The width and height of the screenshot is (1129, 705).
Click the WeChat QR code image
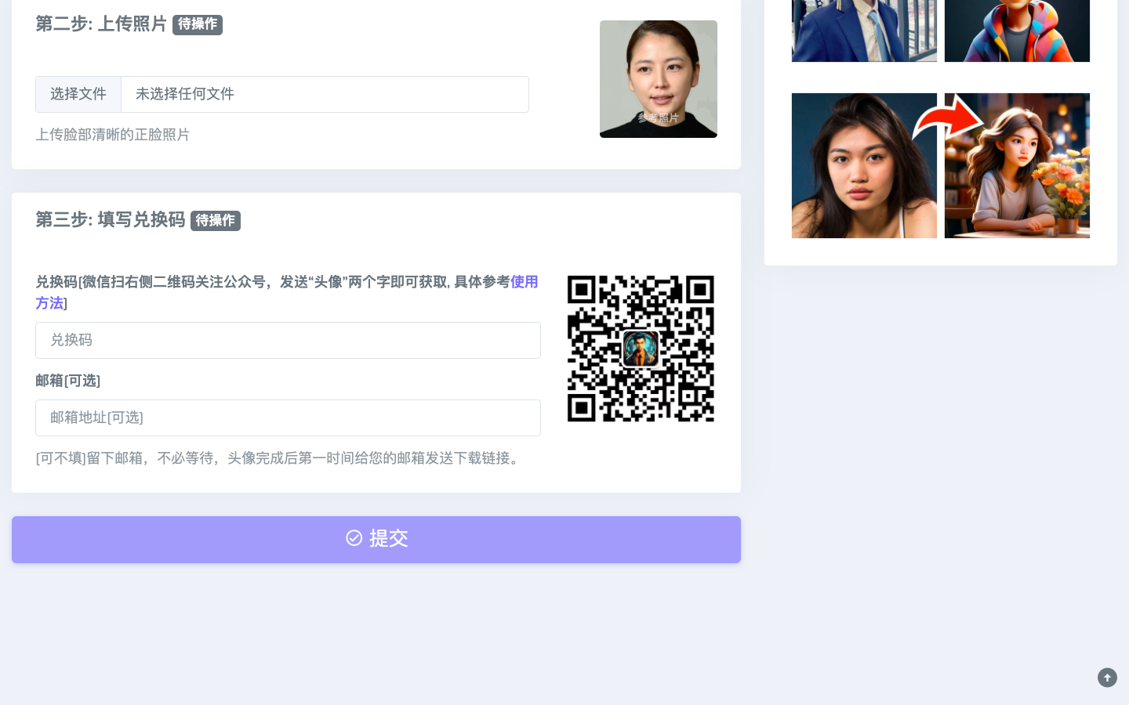point(641,349)
